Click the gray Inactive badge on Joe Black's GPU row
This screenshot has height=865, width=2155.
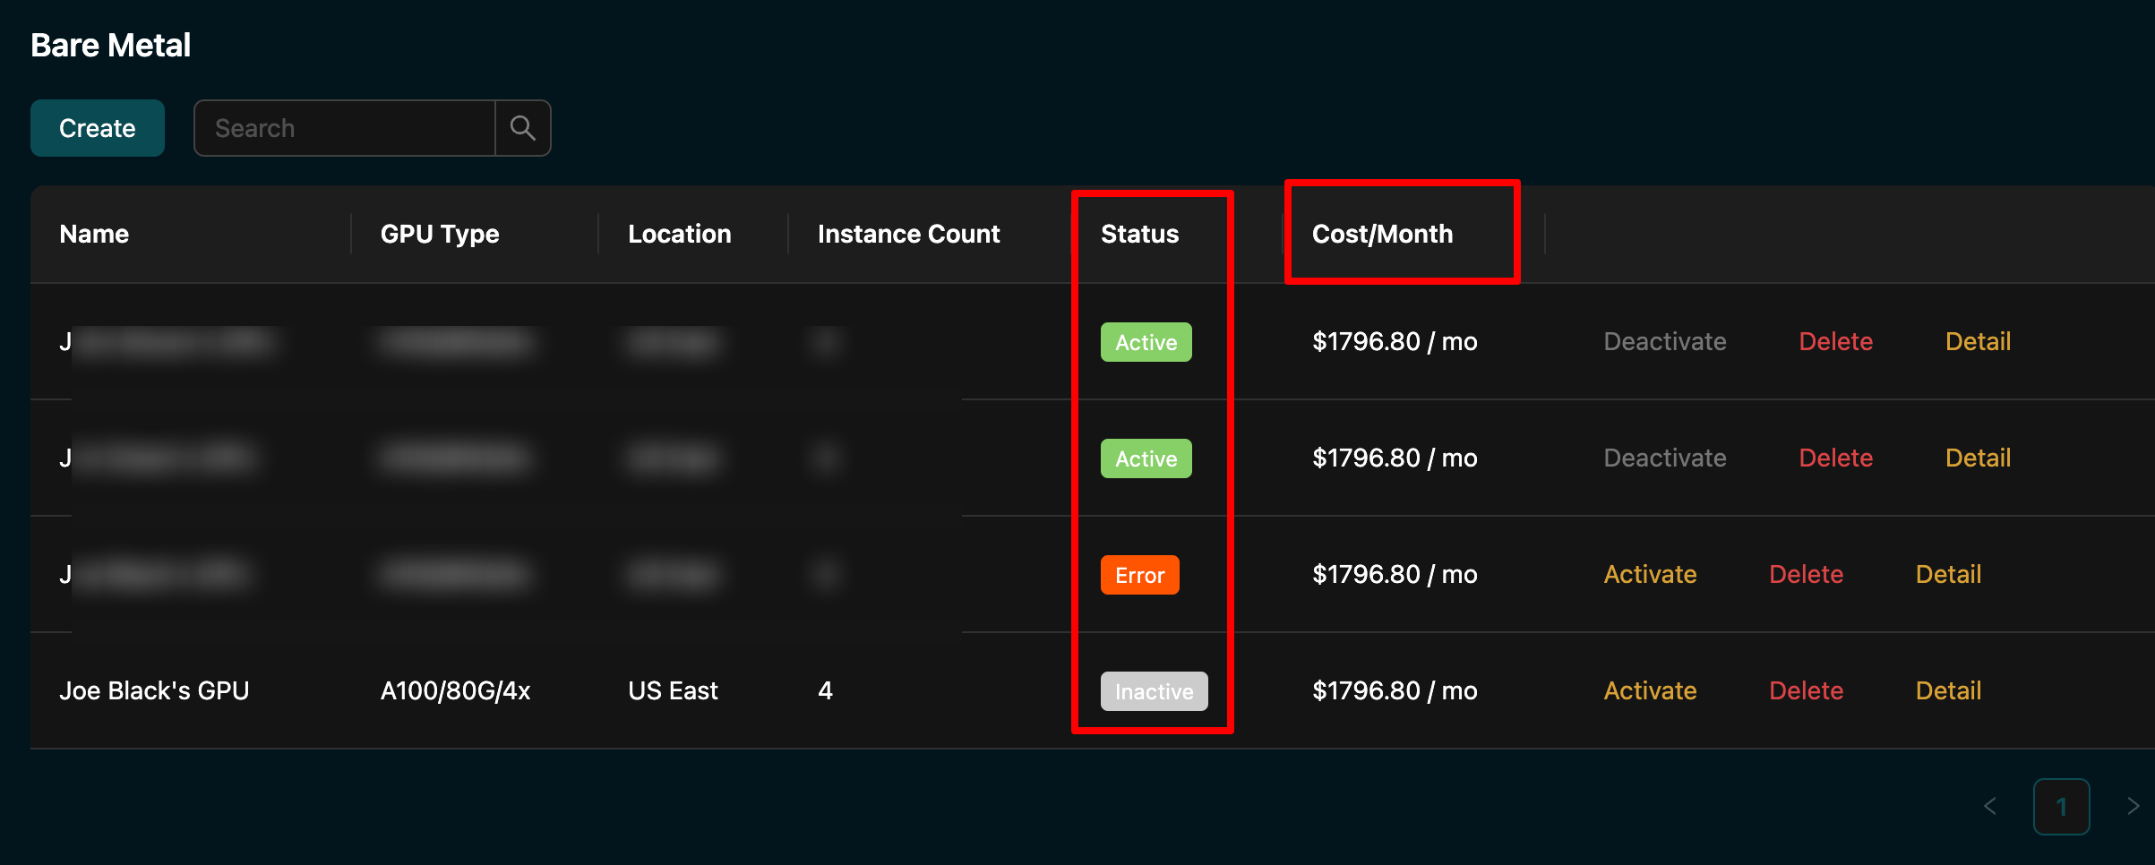coord(1153,690)
